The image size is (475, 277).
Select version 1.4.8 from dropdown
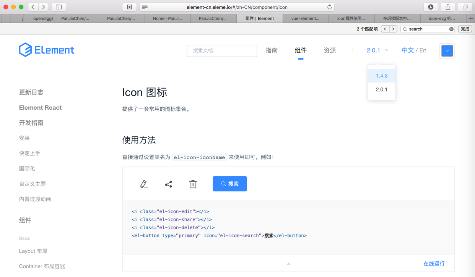[x=382, y=76]
